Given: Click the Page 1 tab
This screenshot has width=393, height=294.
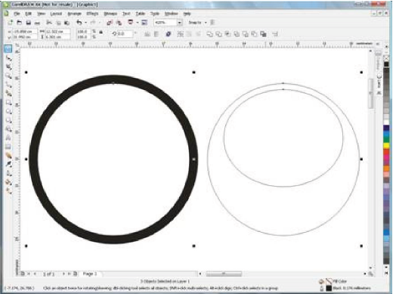Looking at the screenshot, I should [x=90, y=274].
